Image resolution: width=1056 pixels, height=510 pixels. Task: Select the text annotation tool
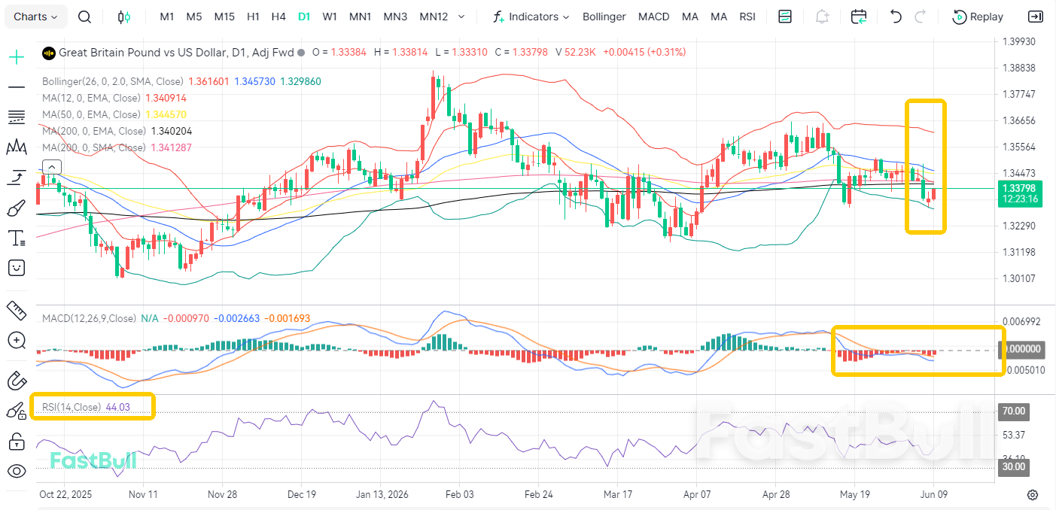(17, 238)
